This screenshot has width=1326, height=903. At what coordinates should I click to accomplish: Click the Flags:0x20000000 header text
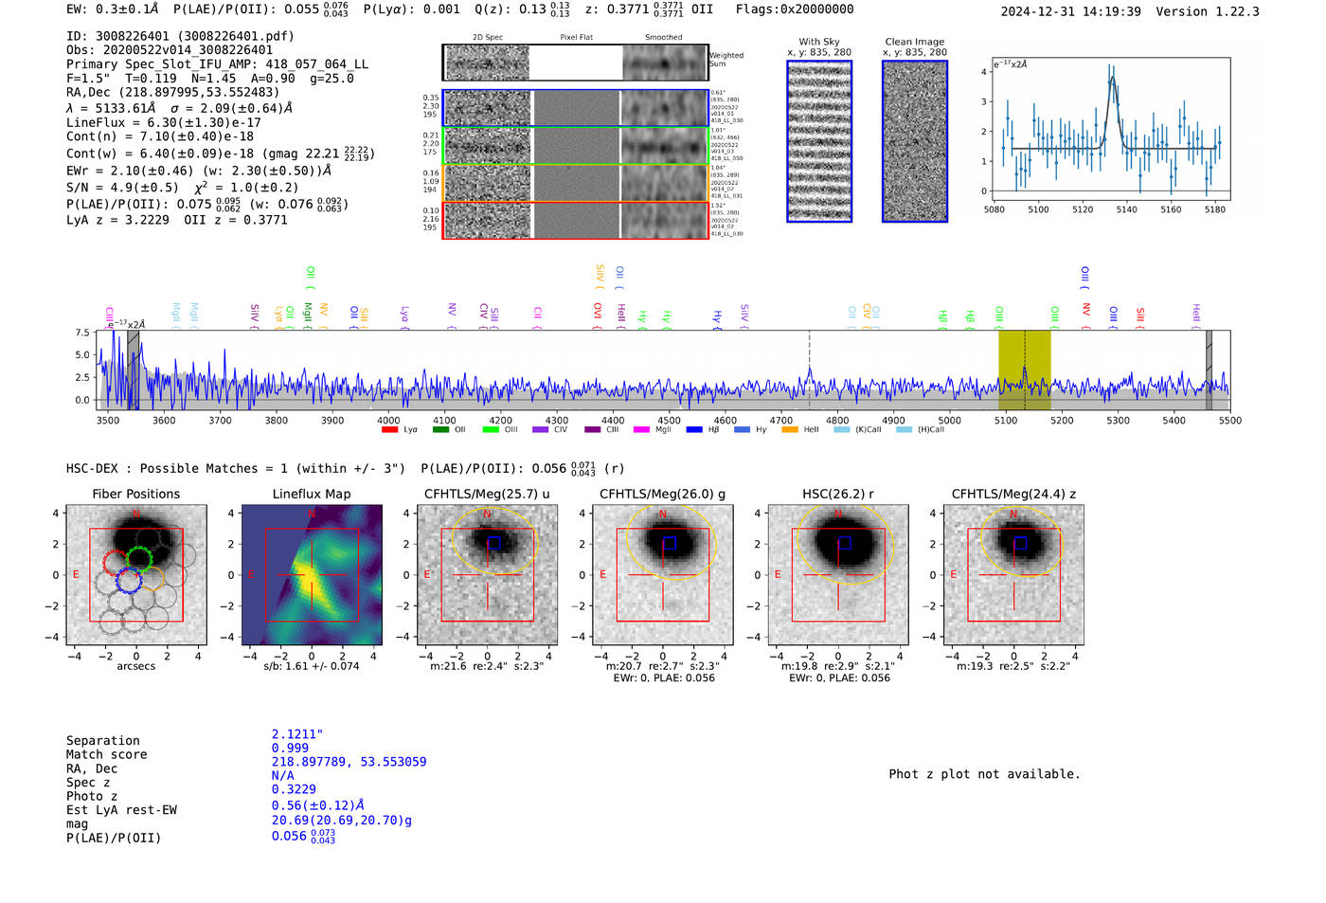point(795,9)
